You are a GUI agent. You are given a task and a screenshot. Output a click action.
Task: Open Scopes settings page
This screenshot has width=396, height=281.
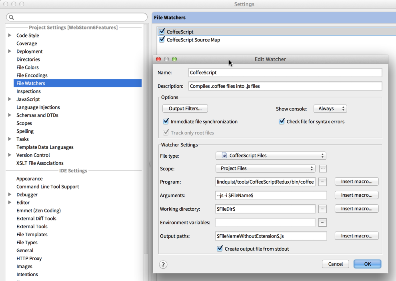tap(24, 123)
